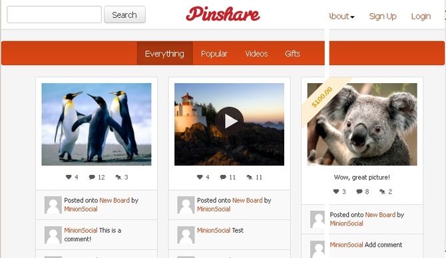
Task: Click comment bubble icon on koala pin
Action: [x=359, y=192]
